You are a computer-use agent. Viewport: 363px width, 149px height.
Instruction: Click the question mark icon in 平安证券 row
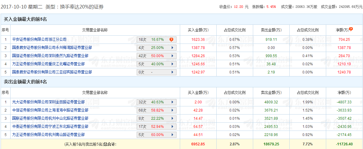(x=171, y=40)
